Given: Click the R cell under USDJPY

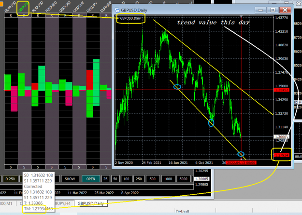Looking at the screenshot, I should pos(93,15).
